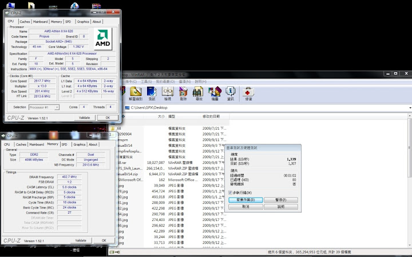This screenshot has width=412, height=257.
Task: Click the AMD logo in CPU-Z
Action: (x=103, y=38)
